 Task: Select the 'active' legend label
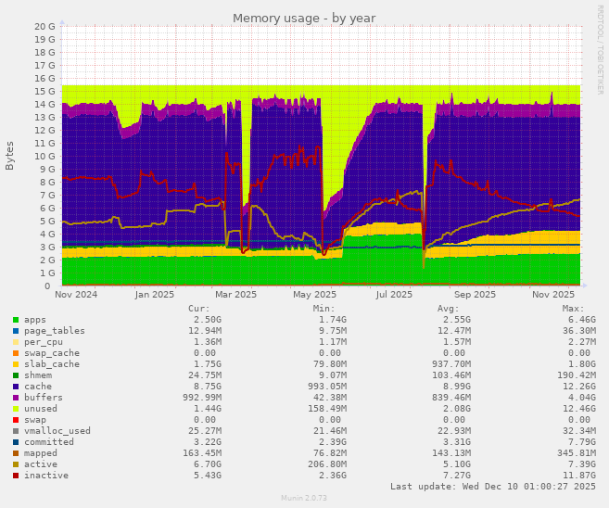pos(41,464)
